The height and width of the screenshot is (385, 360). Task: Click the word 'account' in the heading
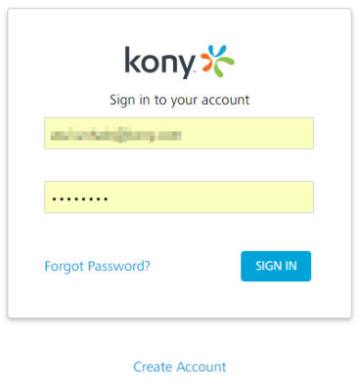(225, 100)
